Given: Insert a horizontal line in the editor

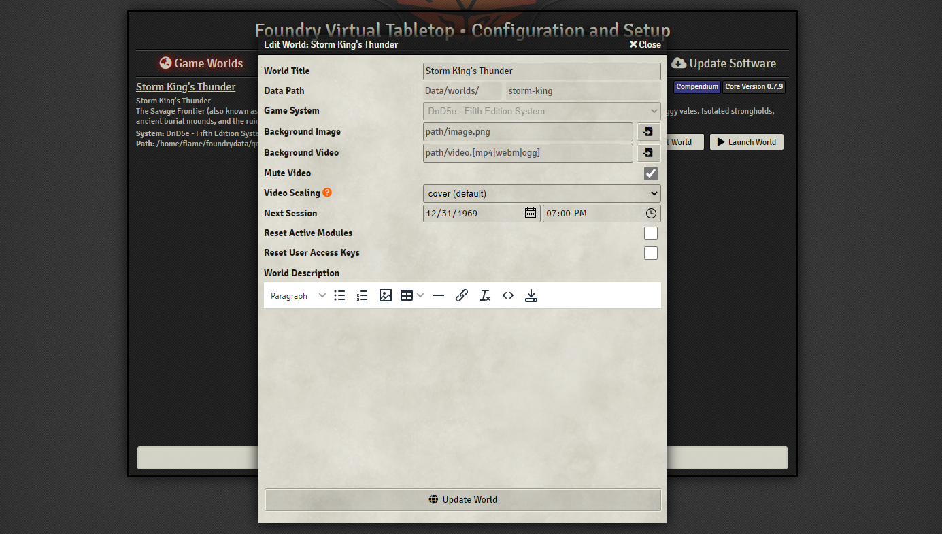Looking at the screenshot, I should pyautogui.click(x=439, y=295).
